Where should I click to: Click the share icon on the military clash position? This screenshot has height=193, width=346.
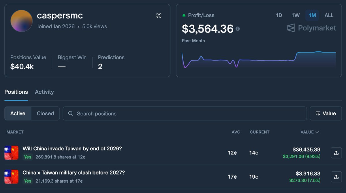tap(336, 177)
